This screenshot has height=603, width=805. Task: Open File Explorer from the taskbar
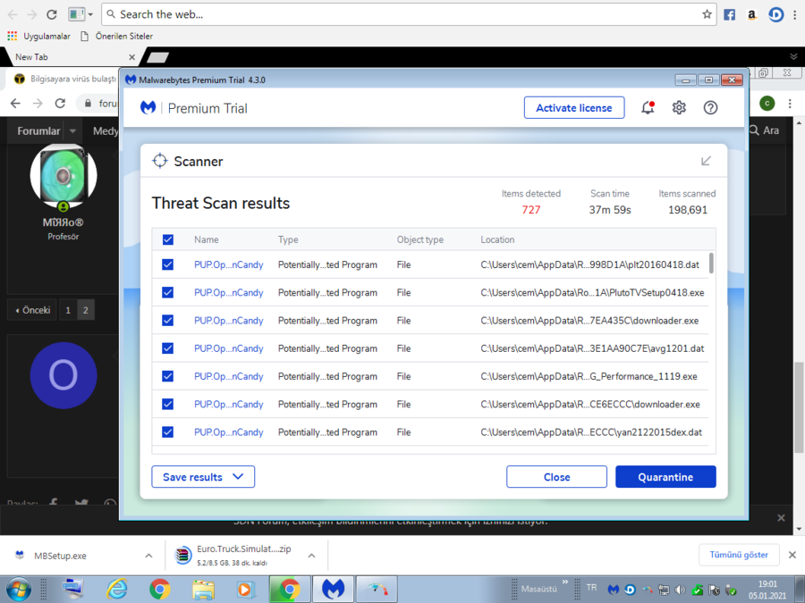(x=203, y=590)
